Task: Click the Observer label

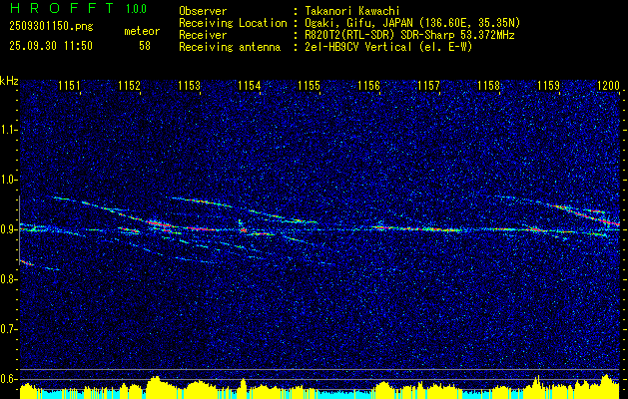Action: [x=203, y=11]
